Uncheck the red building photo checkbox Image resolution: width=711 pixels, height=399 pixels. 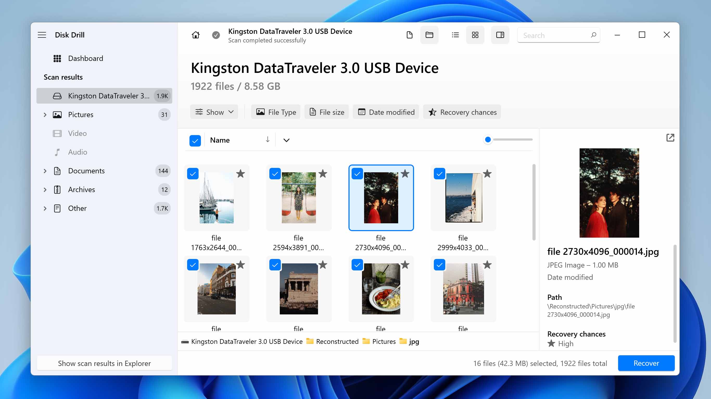click(439, 265)
